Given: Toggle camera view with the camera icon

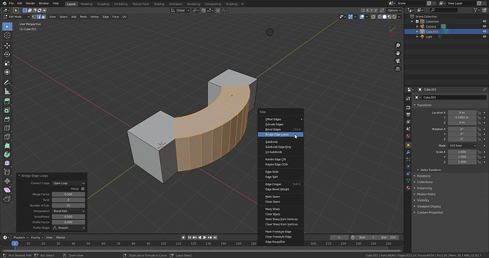Looking at the screenshot, I should pyautogui.click(x=398, y=61).
